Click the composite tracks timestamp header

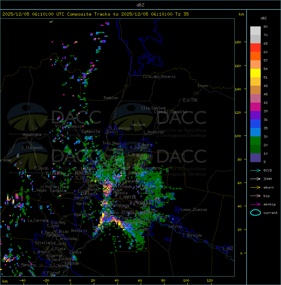[x=96, y=14]
